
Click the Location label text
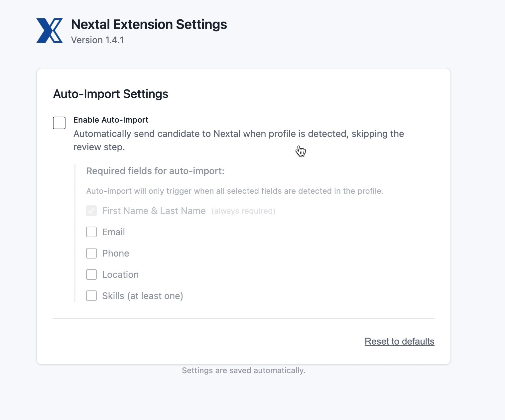click(120, 274)
